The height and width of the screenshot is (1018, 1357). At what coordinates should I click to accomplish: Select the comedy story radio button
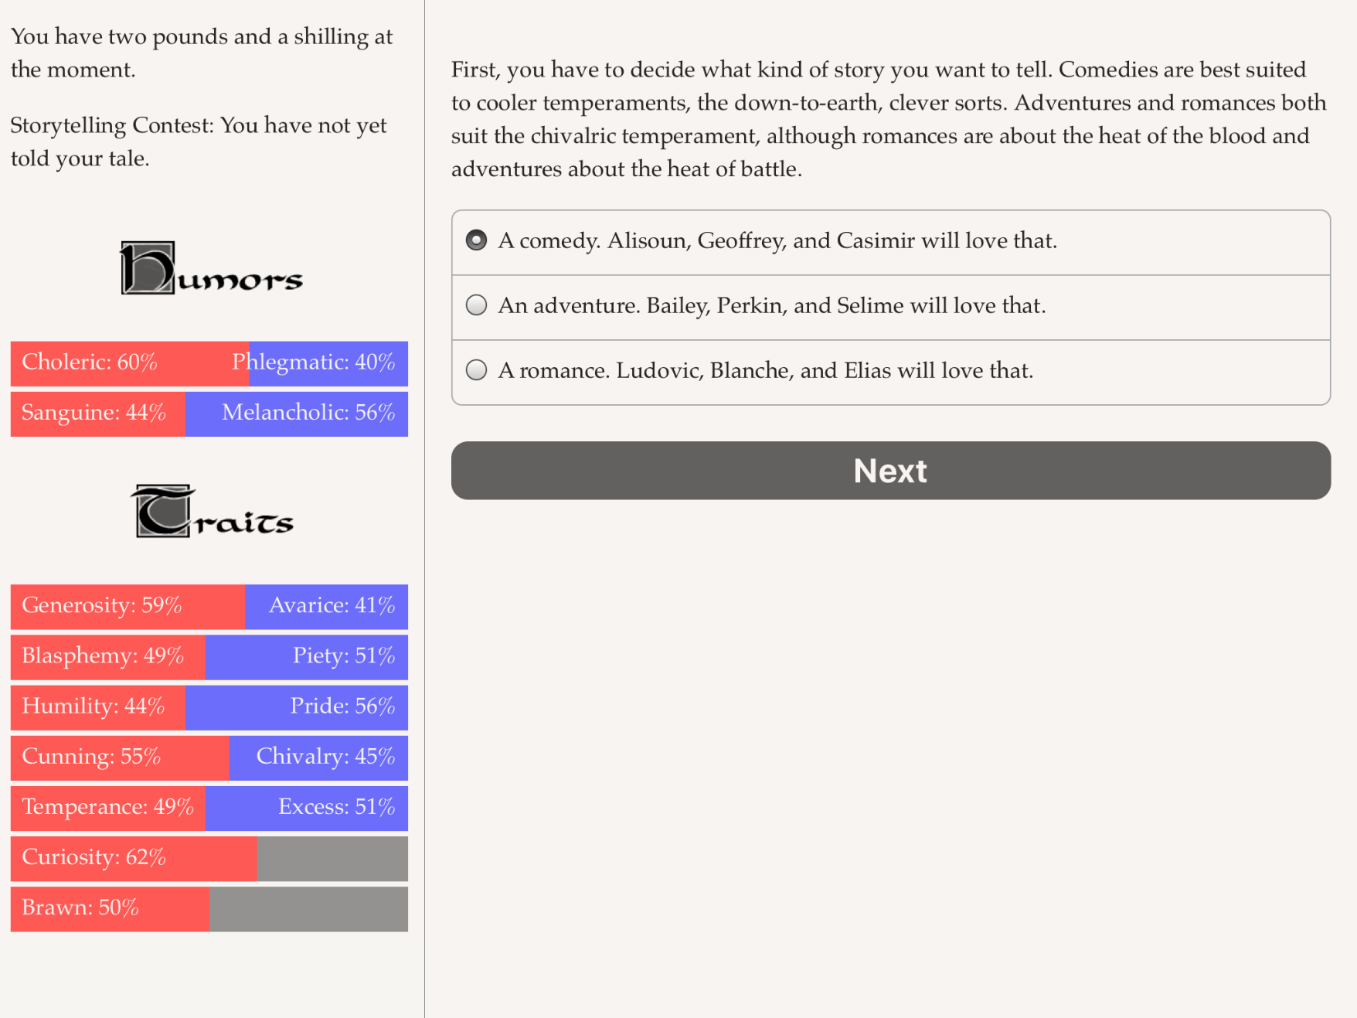[477, 240]
